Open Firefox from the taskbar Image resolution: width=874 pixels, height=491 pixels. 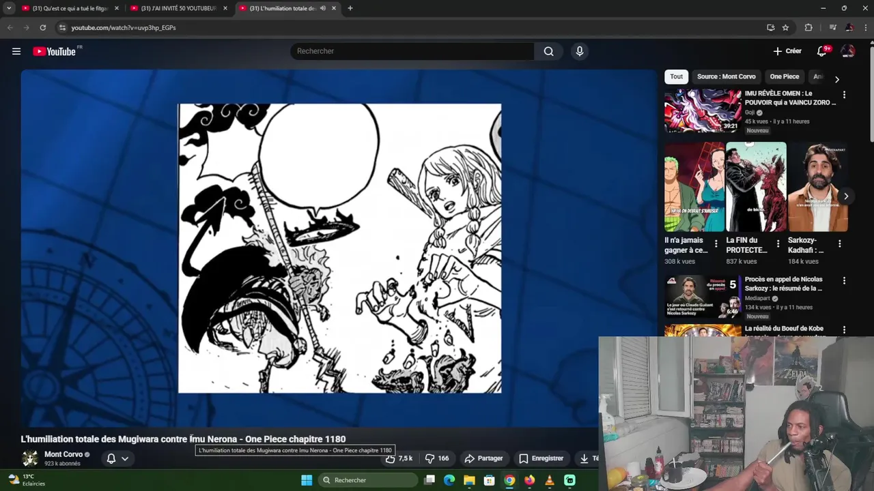(x=529, y=480)
